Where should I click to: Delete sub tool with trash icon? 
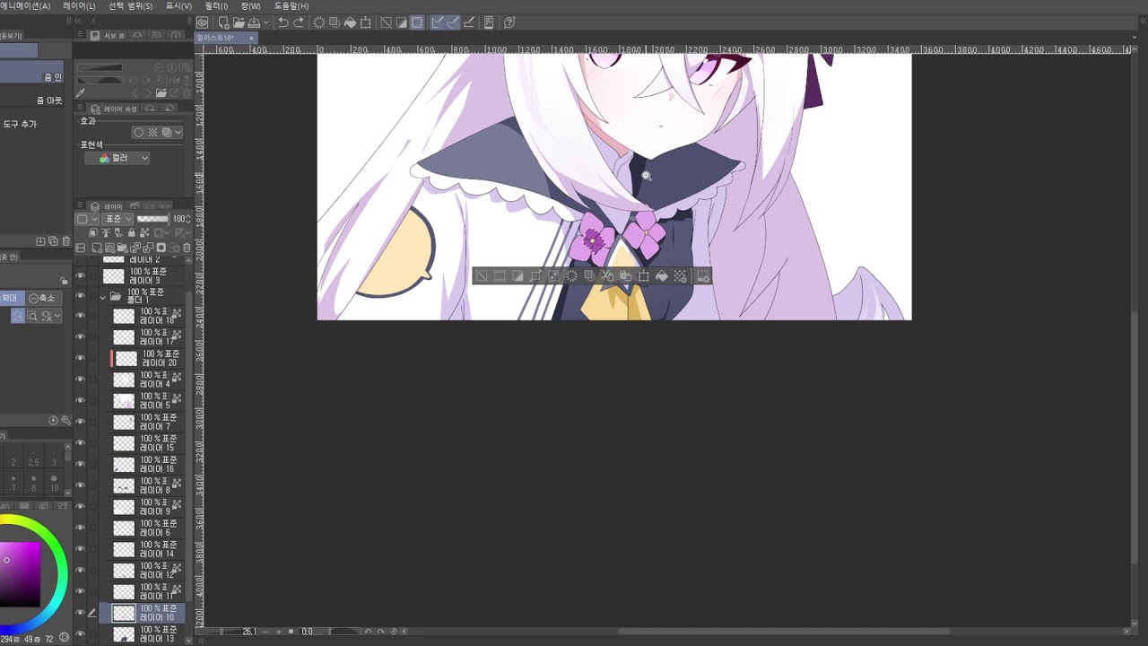point(65,241)
